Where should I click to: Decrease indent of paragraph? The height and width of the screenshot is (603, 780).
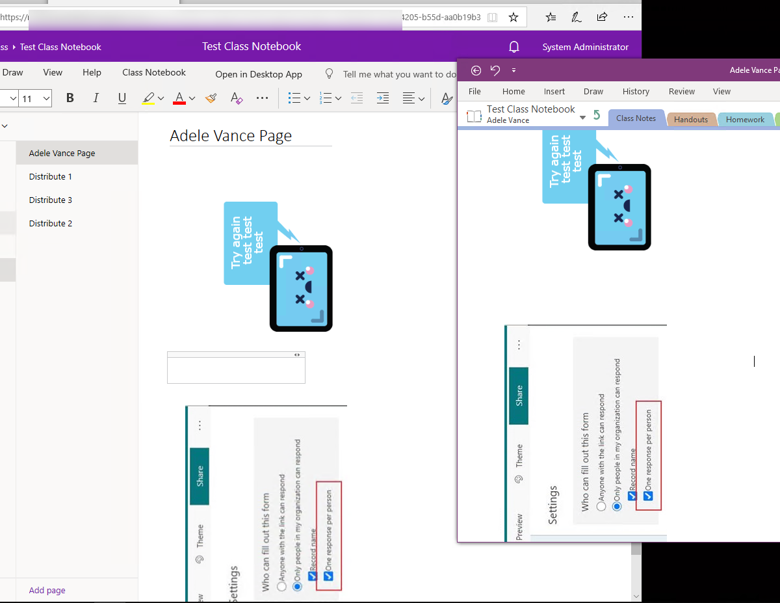[357, 98]
